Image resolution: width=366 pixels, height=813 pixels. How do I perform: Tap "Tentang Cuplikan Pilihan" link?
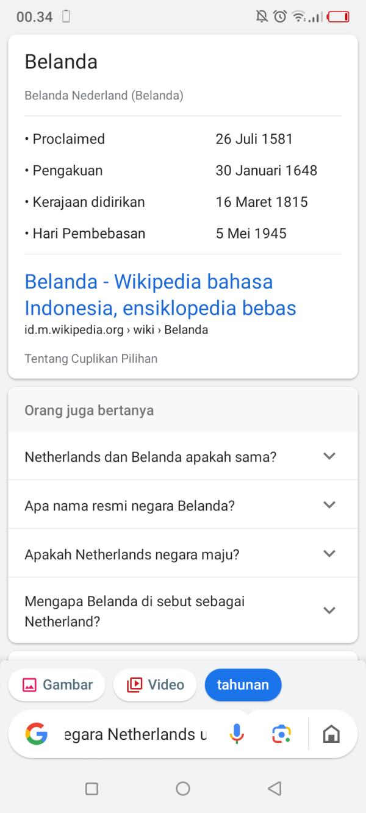pyautogui.click(x=91, y=359)
